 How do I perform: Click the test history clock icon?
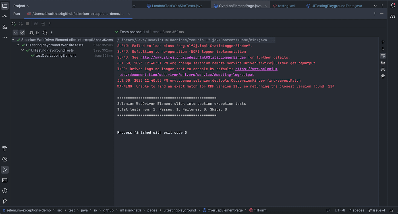coord(45,33)
